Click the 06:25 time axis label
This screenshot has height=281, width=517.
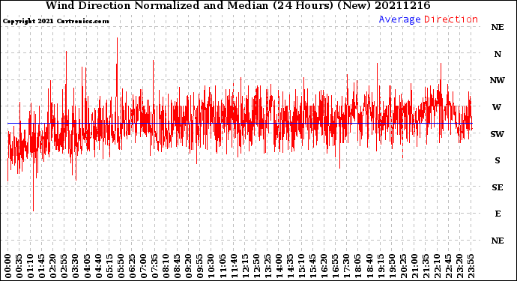coord(132,266)
